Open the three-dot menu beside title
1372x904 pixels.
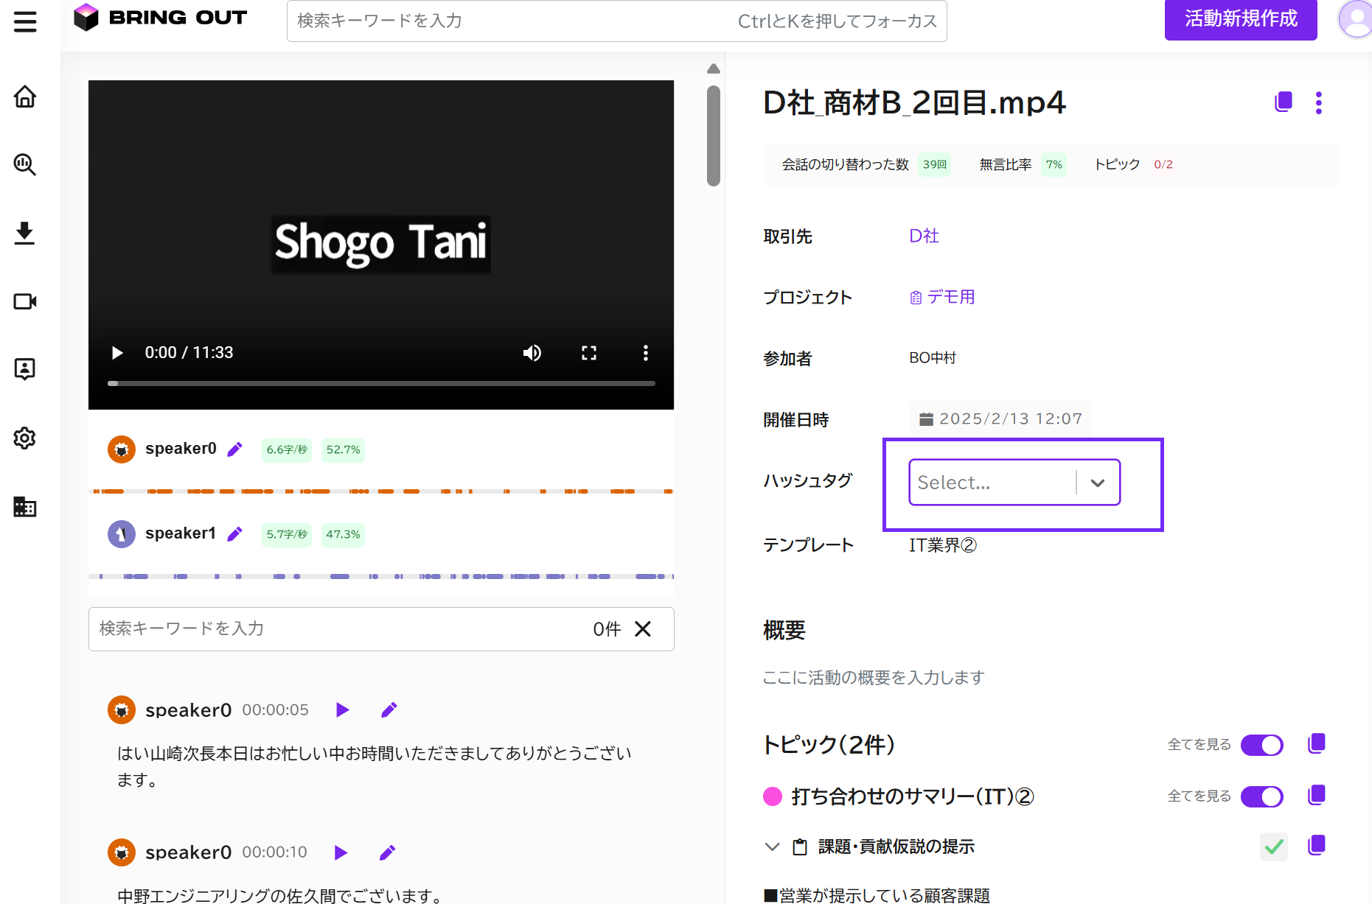pyautogui.click(x=1319, y=102)
